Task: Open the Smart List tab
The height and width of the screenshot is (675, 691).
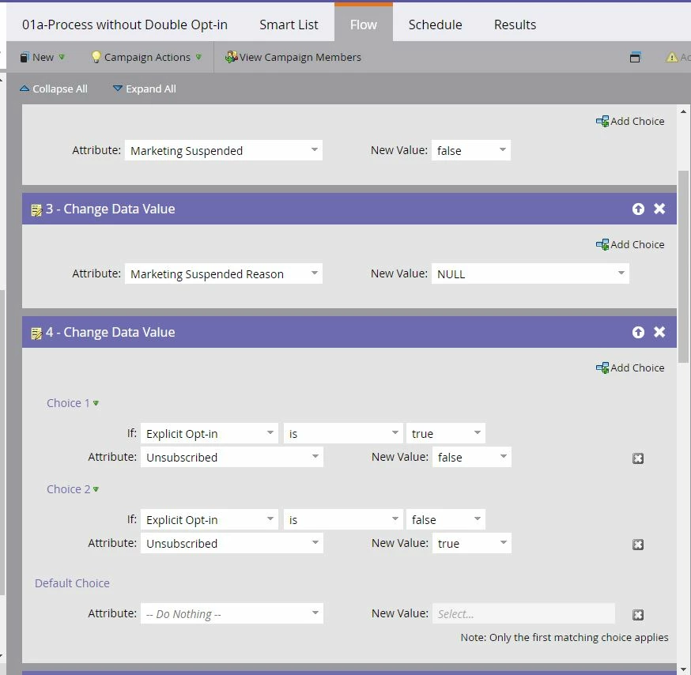Action: pos(289,25)
